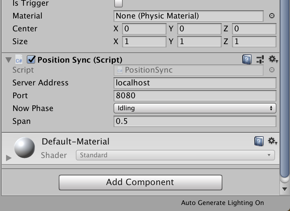
Task: Edit the Center X value field
Action: 144,29
